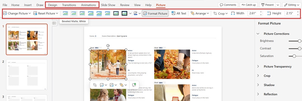This screenshot has width=302, height=101.
Task: Expand the Reflection section
Action: click(258, 94)
